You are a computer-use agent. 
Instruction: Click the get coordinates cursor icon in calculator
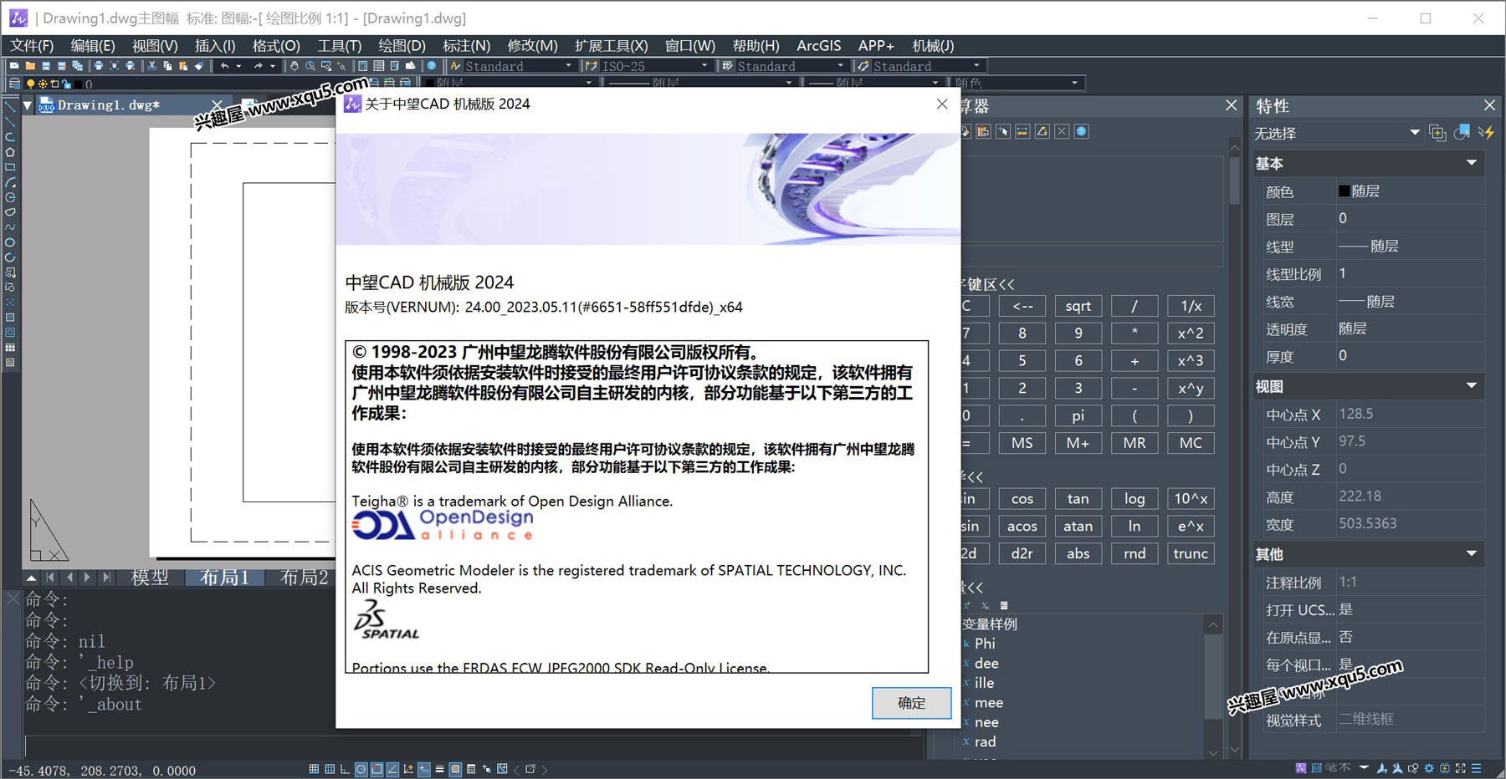1002,131
